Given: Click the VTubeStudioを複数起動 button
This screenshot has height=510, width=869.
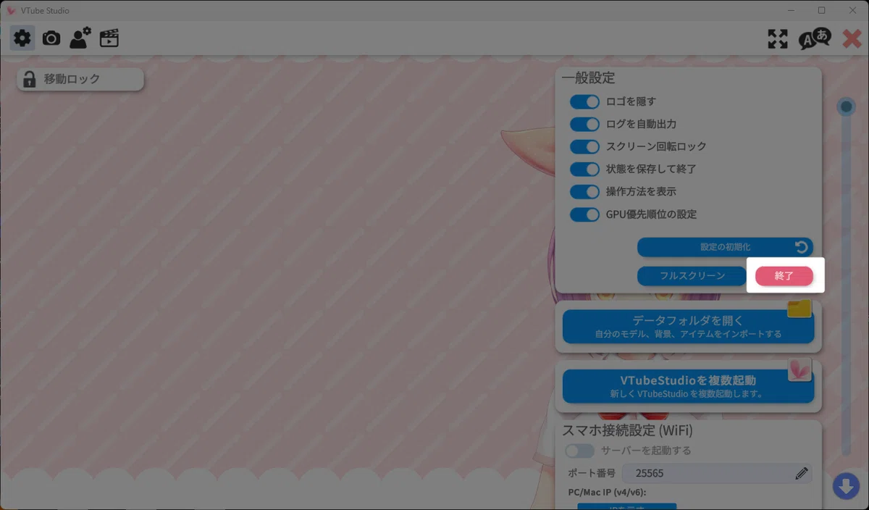Looking at the screenshot, I should tap(688, 386).
